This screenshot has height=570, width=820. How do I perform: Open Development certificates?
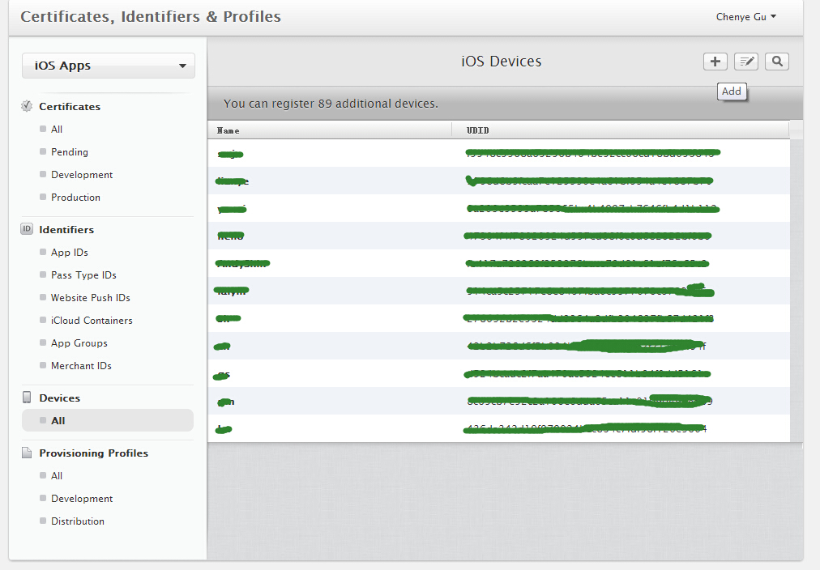click(x=82, y=175)
